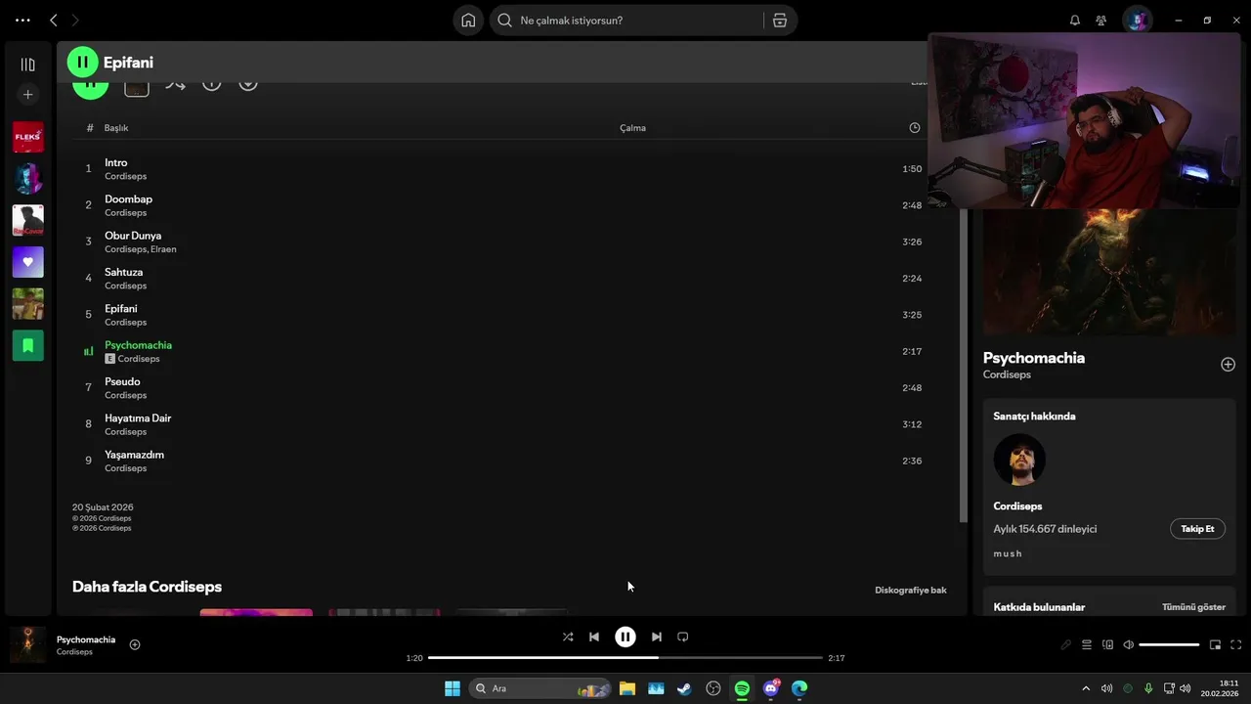The image size is (1251, 704).
Task: Sort by the # column header
Action: (x=90, y=128)
